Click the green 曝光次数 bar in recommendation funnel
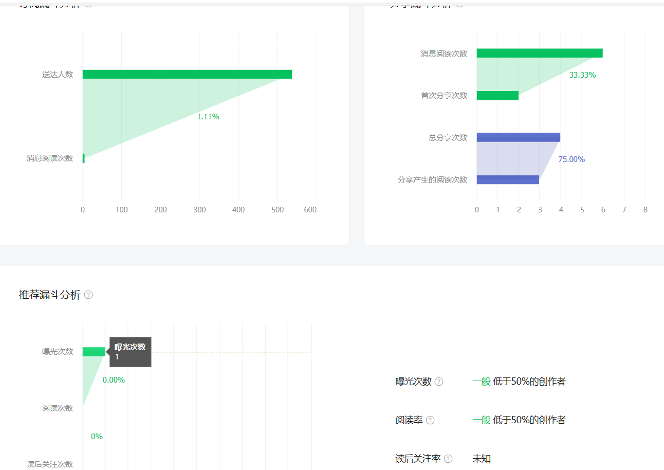 point(94,352)
